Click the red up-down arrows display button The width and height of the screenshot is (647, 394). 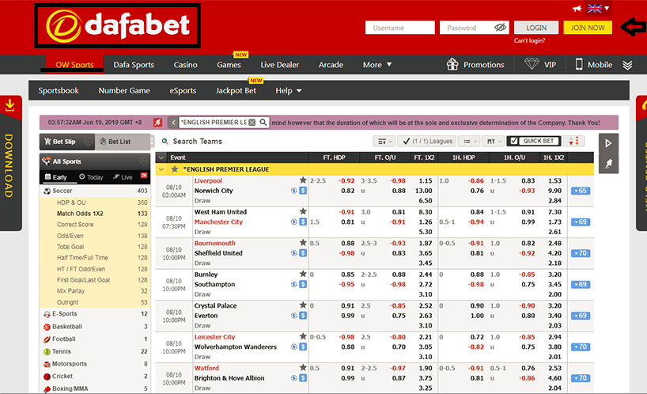point(573,141)
